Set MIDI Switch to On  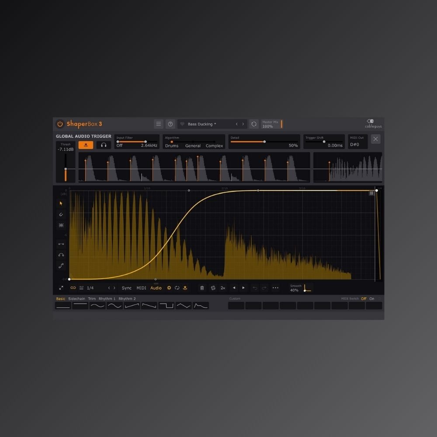tap(372, 298)
